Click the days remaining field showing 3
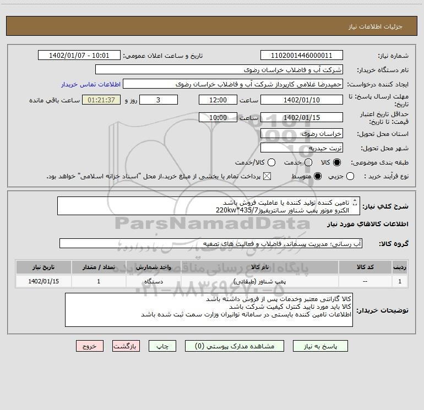424x410 pixels. tap(159, 100)
